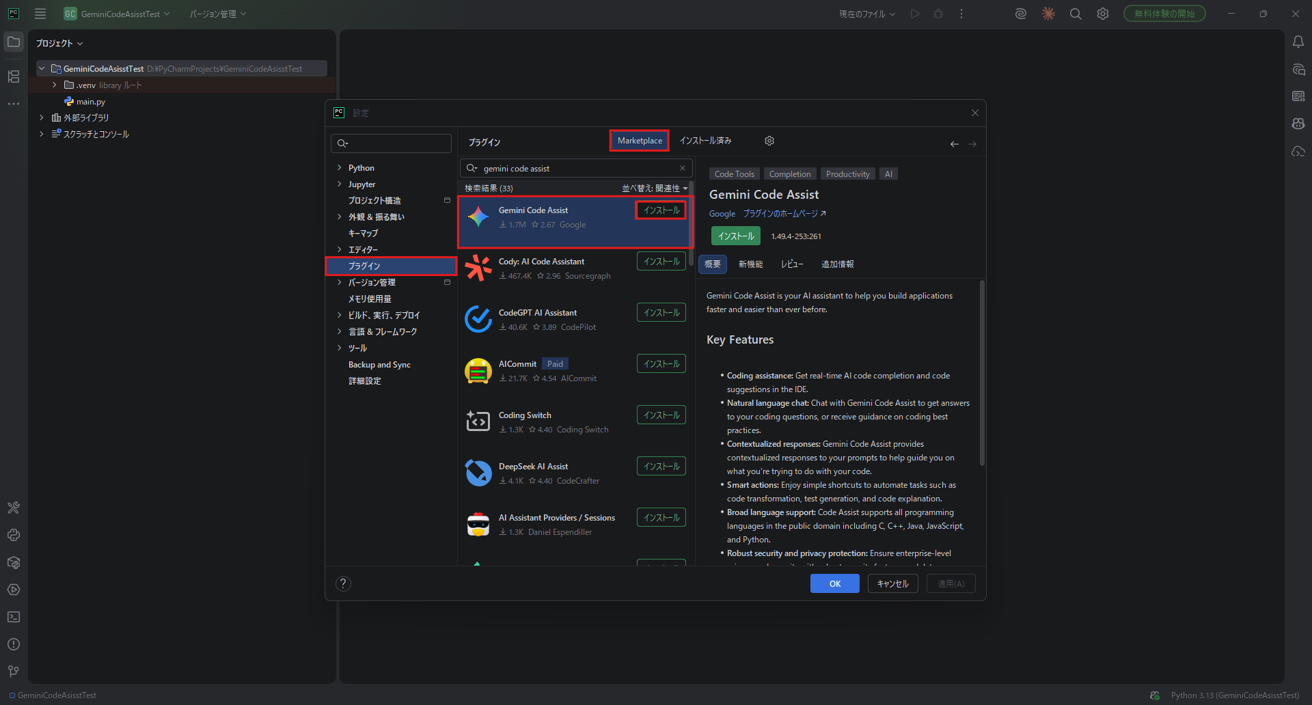The image size is (1312, 705).
Task: Open the Git tool window icon
Action: 14,672
